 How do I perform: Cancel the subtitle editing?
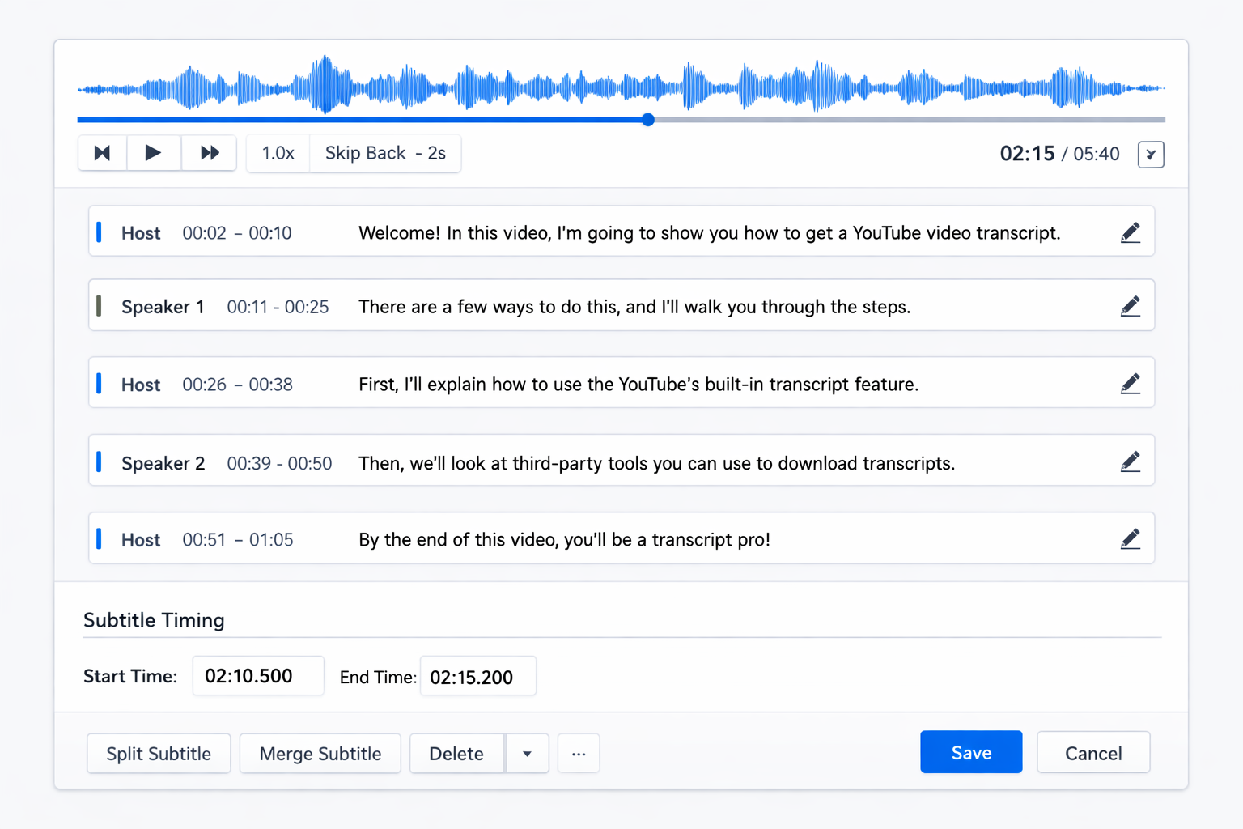click(1092, 753)
